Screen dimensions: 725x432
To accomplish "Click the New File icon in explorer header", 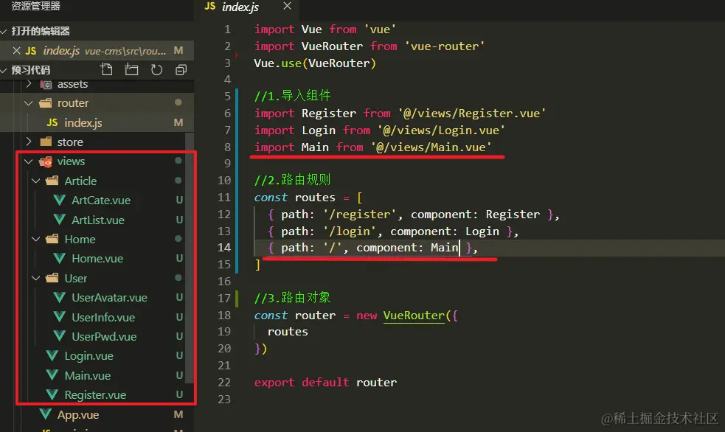I will [x=106, y=70].
